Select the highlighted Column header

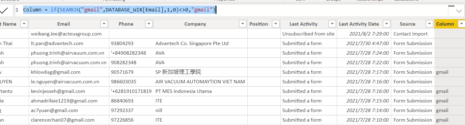(x=445, y=24)
